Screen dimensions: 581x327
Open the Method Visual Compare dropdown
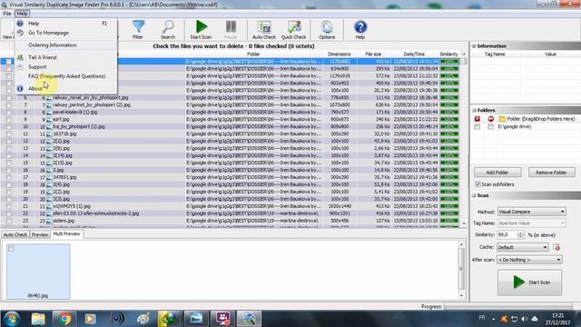(531, 212)
